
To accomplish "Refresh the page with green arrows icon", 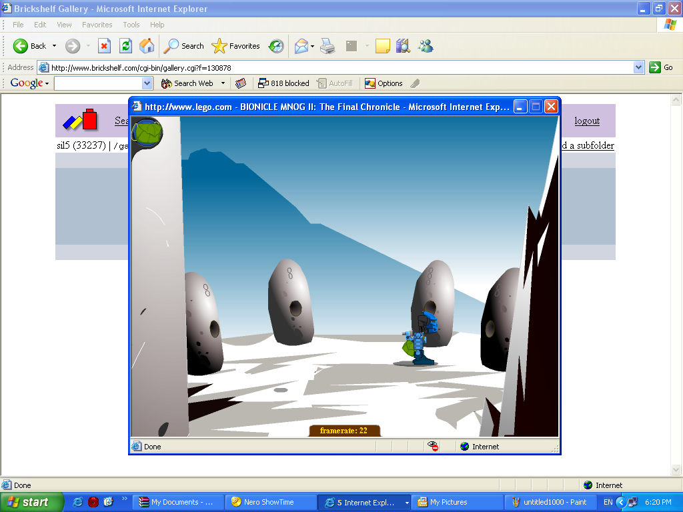I will pyautogui.click(x=126, y=46).
